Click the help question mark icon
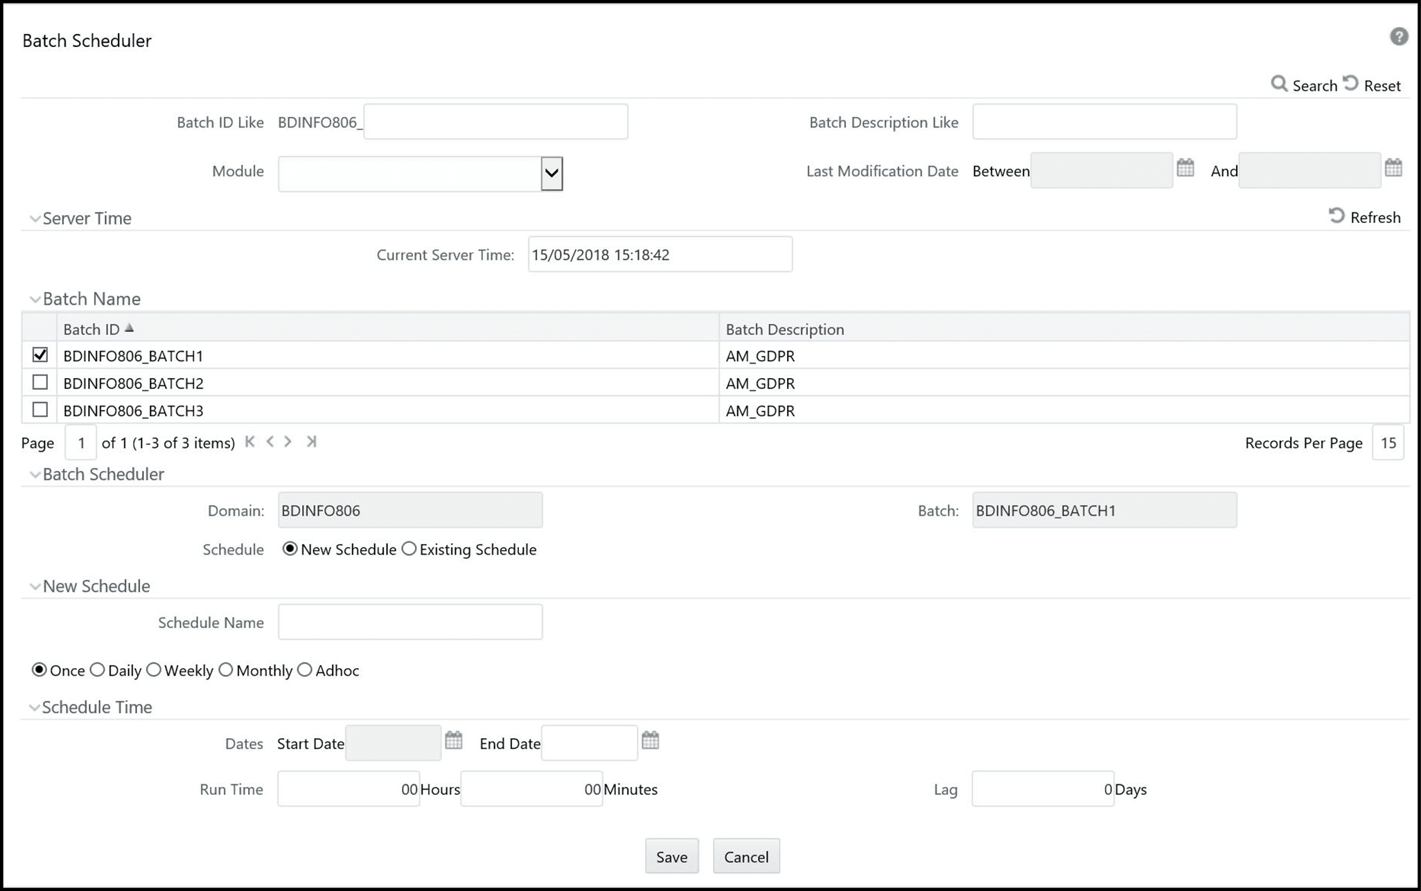 tap(1398, 37)
